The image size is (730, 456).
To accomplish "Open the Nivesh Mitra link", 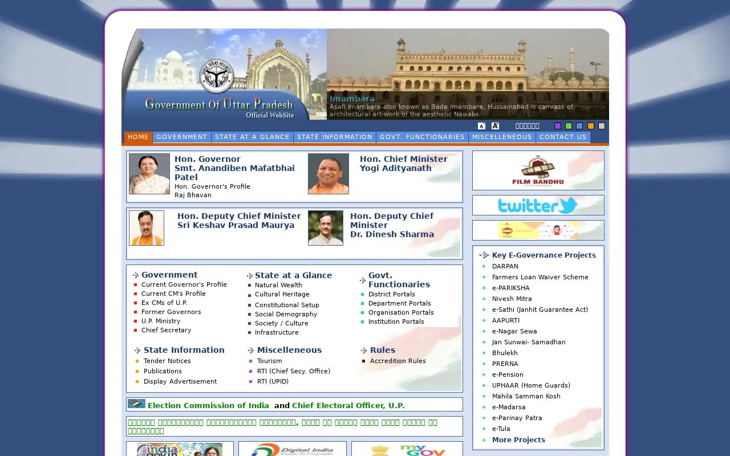I will tap(512, 299).
